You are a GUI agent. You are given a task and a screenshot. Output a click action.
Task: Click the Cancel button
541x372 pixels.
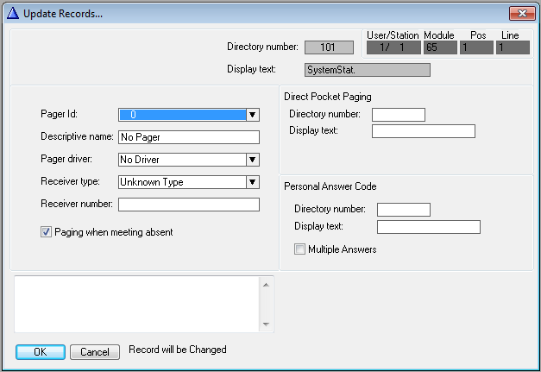tap(95, 352)
